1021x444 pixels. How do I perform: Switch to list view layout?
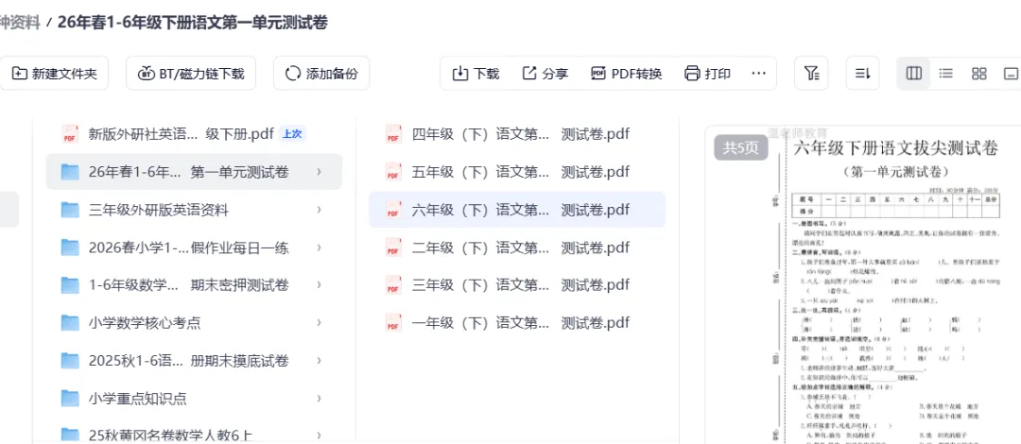coord(946,74)
